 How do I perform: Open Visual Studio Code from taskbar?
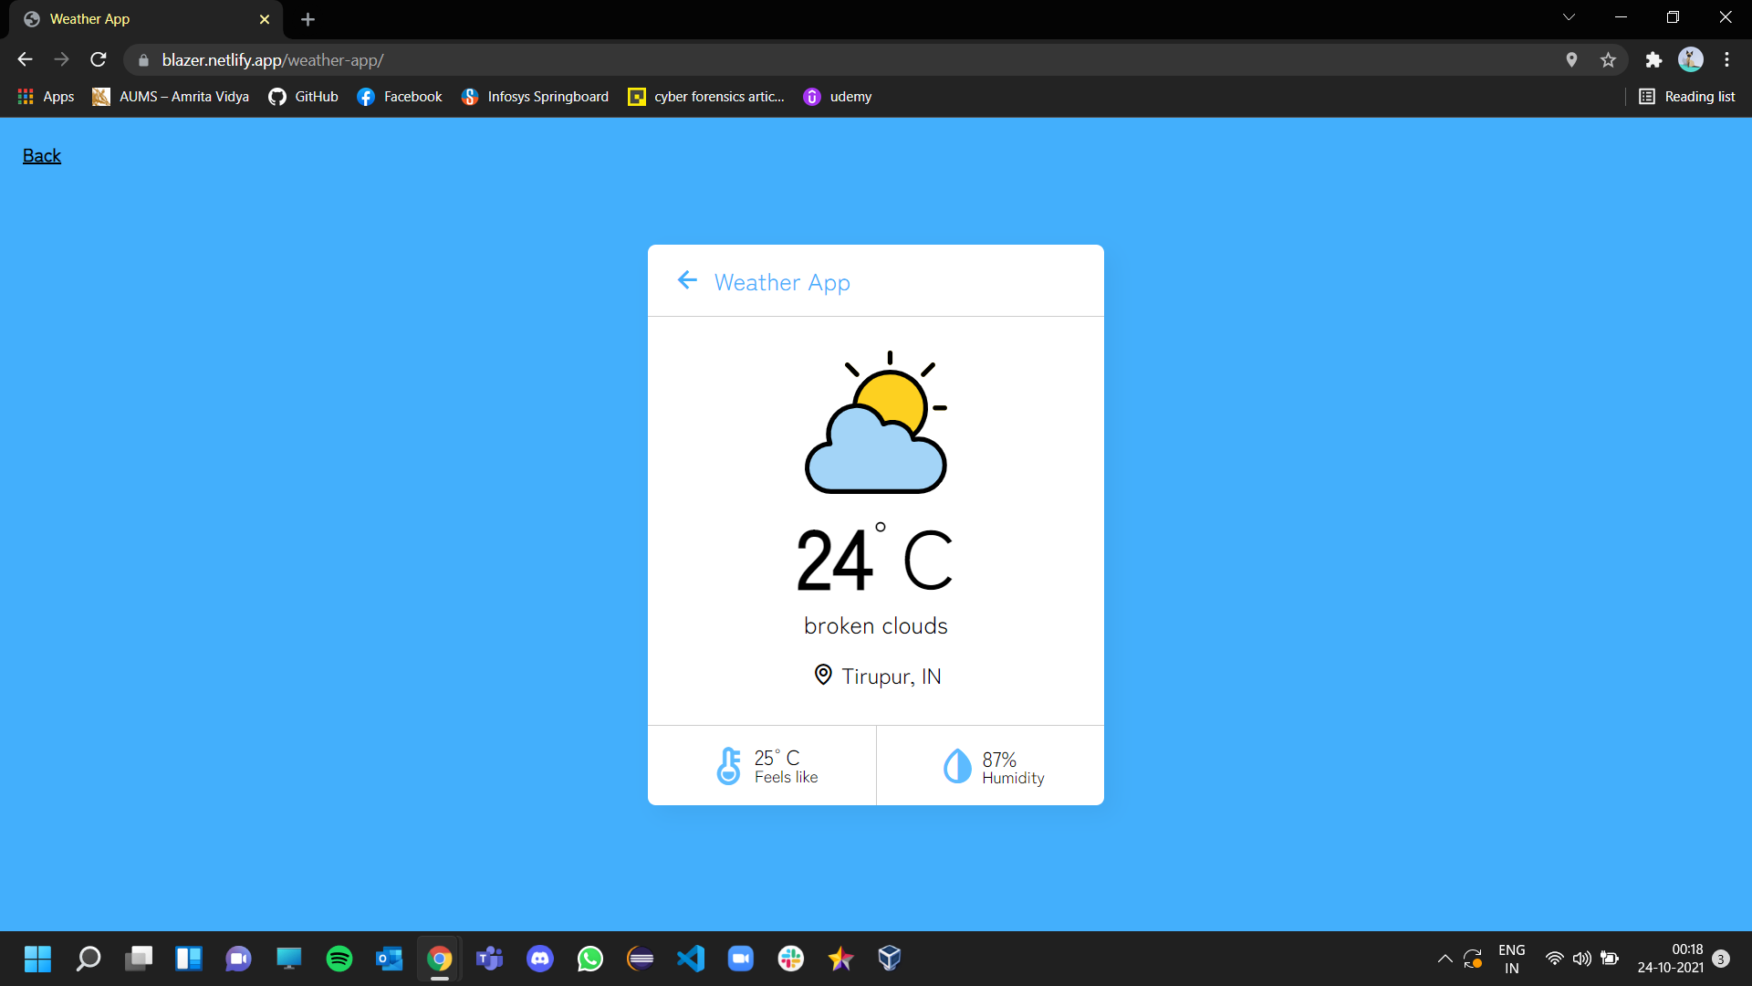click(691, 959)
